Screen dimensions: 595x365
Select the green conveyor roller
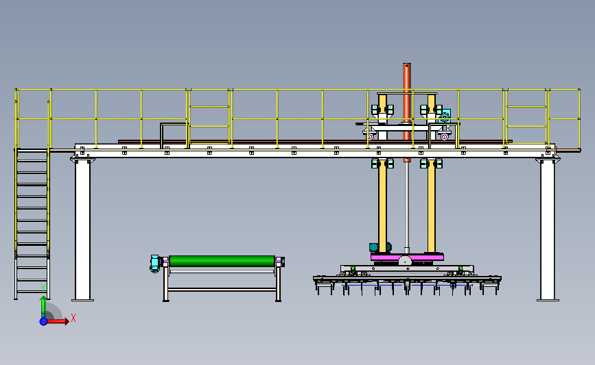222,262
